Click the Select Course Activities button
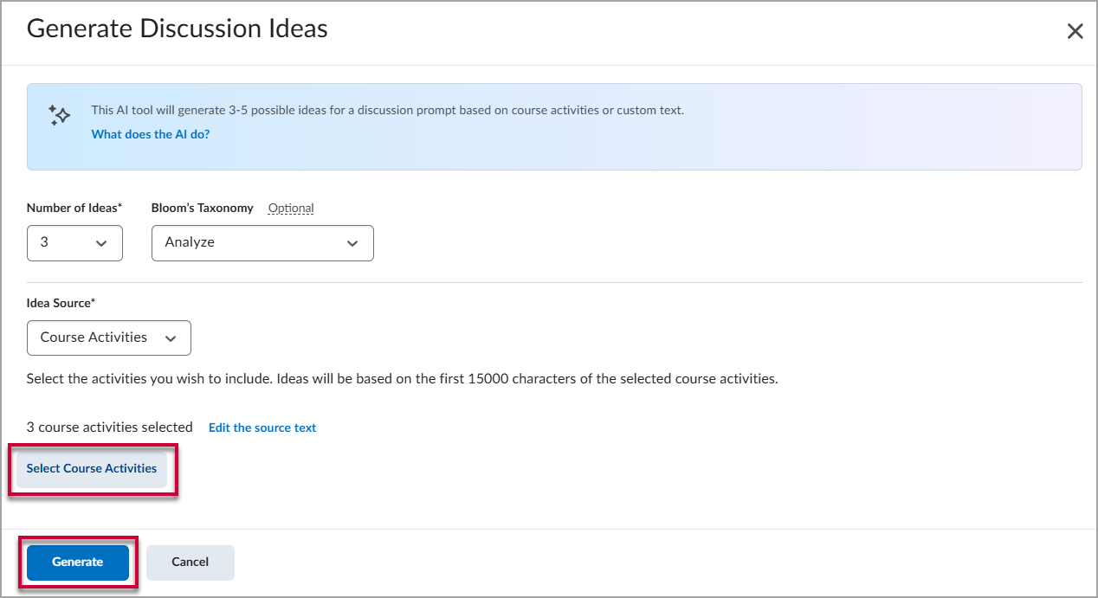 [x=92, y=468]
